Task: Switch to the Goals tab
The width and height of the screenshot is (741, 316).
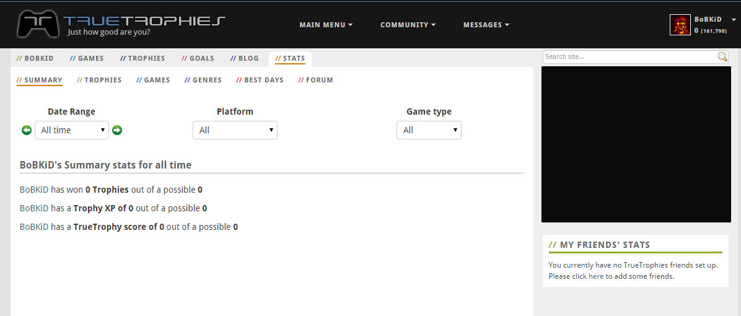Action: click(198, 58)
